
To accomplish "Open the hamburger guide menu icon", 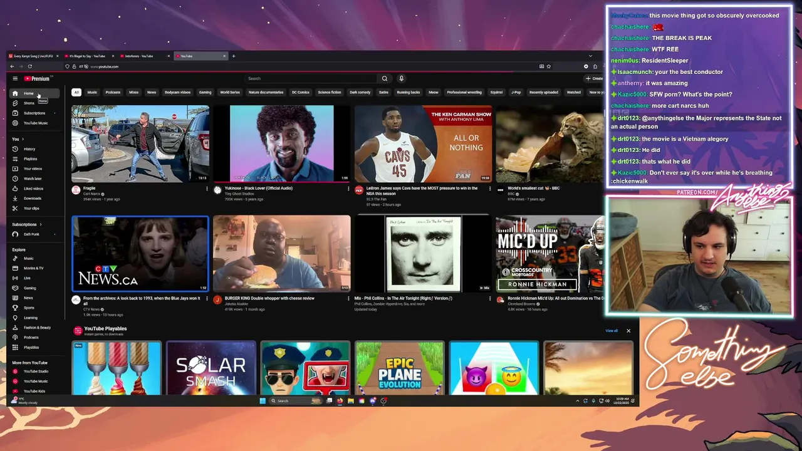I will (x=15, y=78).
